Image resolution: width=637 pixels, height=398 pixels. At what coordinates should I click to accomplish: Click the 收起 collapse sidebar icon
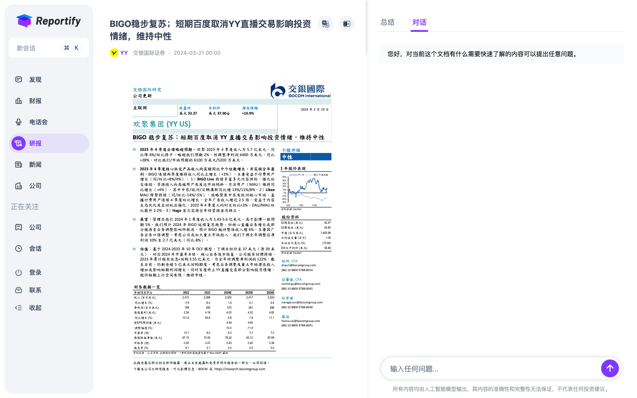(x=19, y=308)
